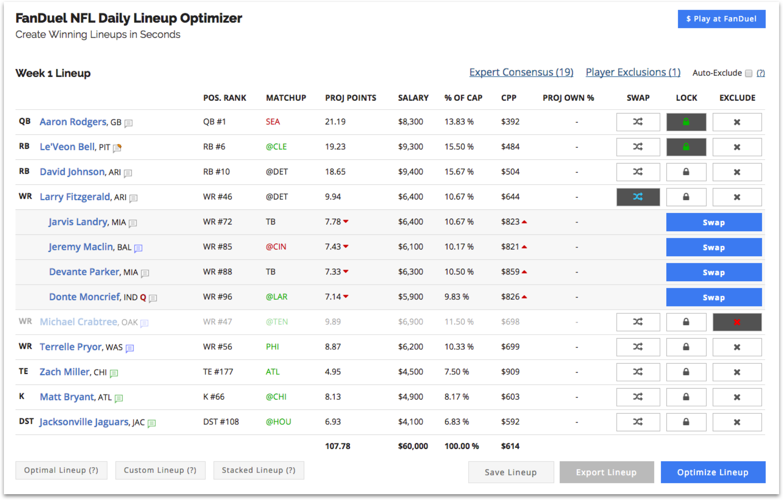783x500 pixels.
Task: Swap in Jarvis Landry
Action: tap(714, 222)
